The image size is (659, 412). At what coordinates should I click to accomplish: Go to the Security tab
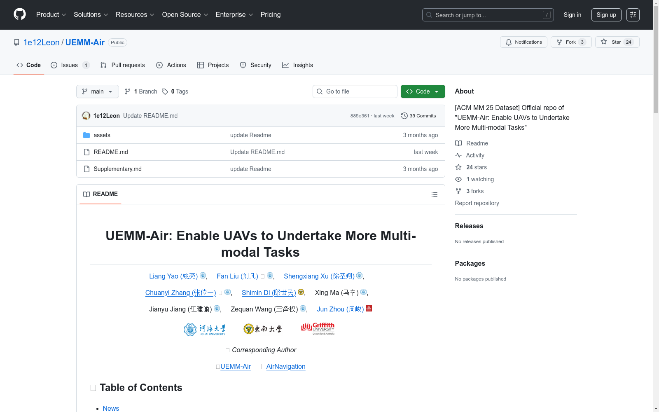(x=256, y=65)
